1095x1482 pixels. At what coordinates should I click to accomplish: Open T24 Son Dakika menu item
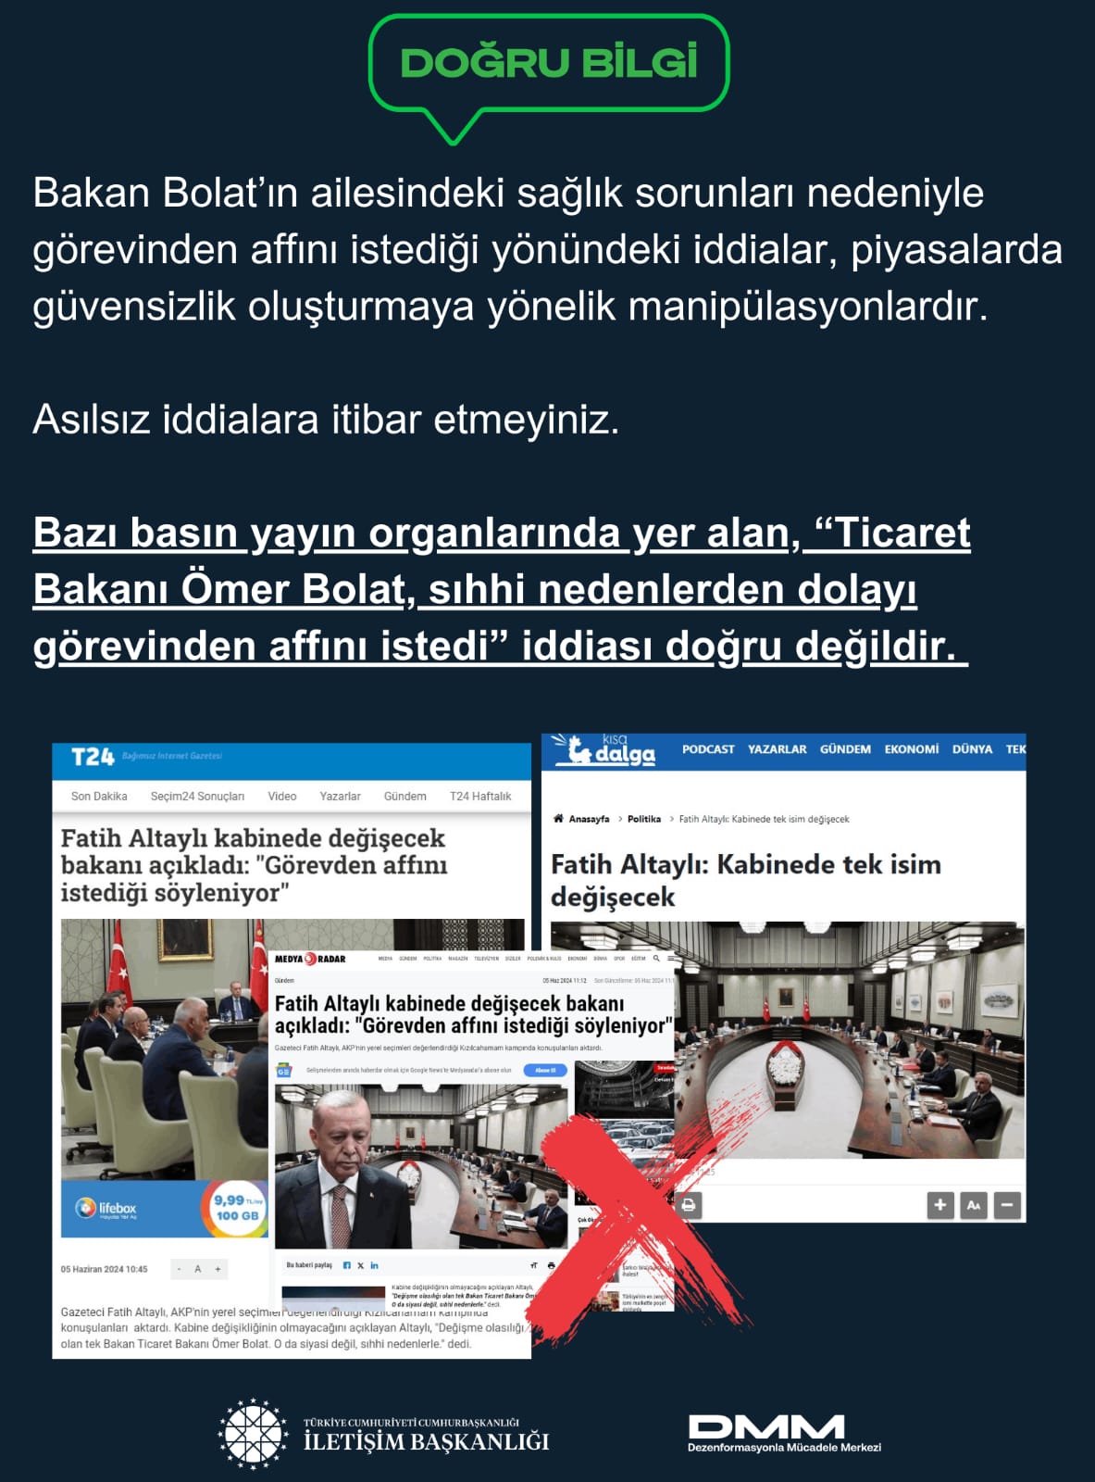[99, 797]
